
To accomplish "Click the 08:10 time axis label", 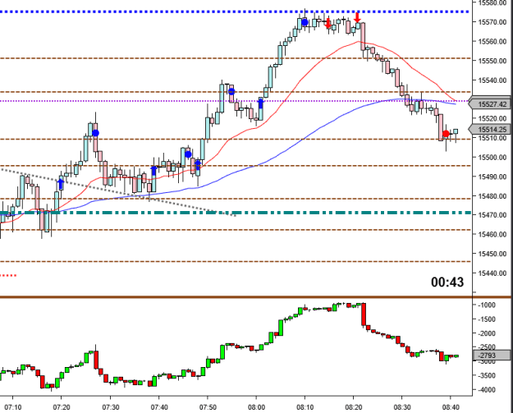I will click(305, 407).
